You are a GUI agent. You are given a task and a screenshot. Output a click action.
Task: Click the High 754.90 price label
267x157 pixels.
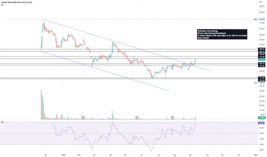259,19
